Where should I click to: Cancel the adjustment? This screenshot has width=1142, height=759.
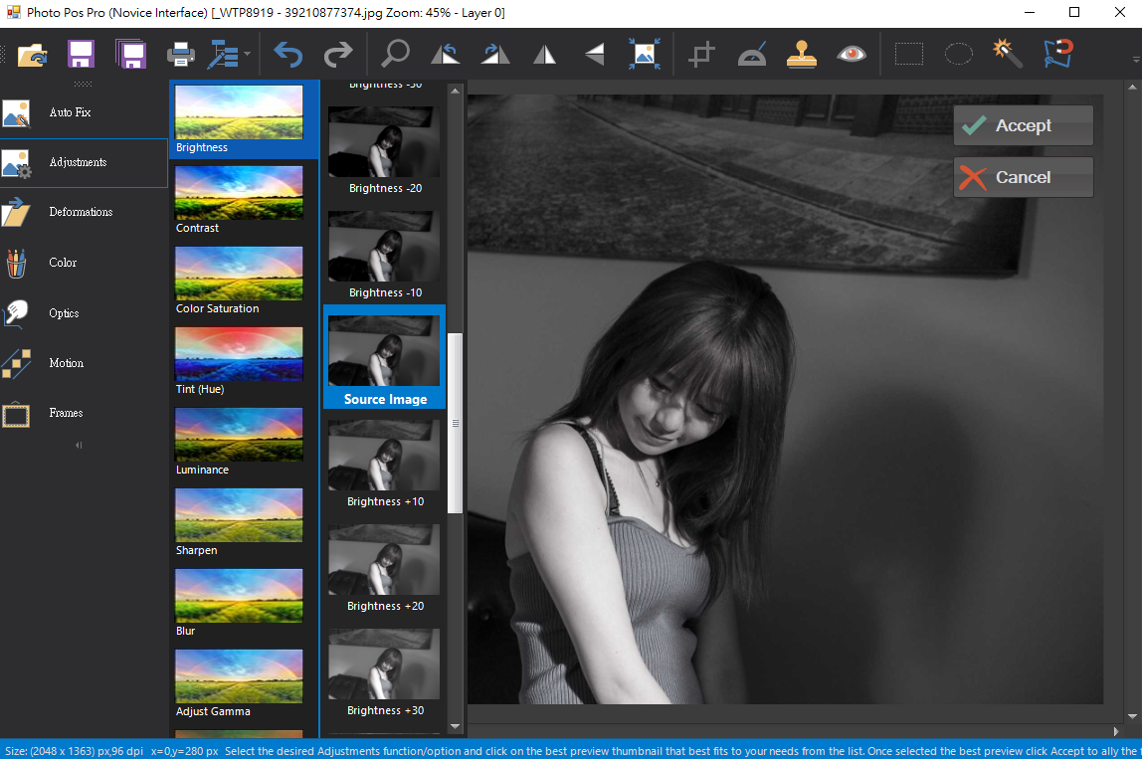[x=1023, y=178]
